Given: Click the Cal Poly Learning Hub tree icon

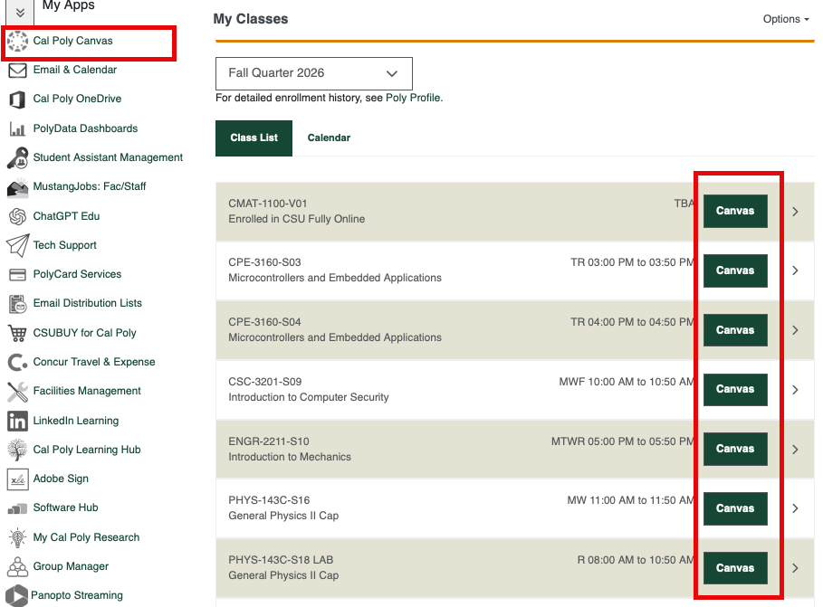Looking at the screenshot, I should pos(17,450).
